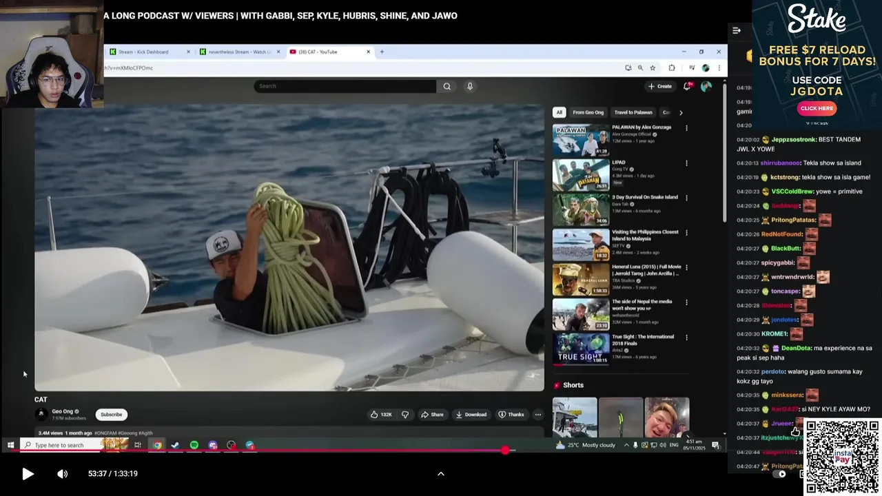Viewport: 882px width, 496px height.
Task: Click the Windows Start button
Action: [10, 445]
